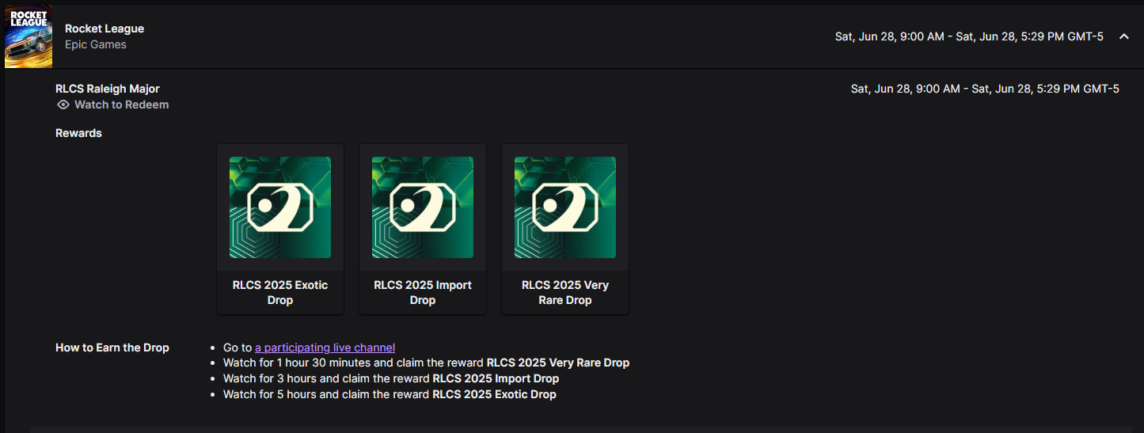Click the header date range next to chevron
1144x433 pixels.
click(969, 36)
